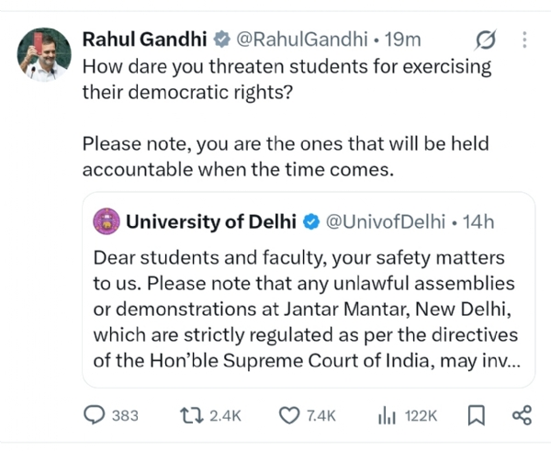Click the reply speech bubble icon

pos(94,415)
